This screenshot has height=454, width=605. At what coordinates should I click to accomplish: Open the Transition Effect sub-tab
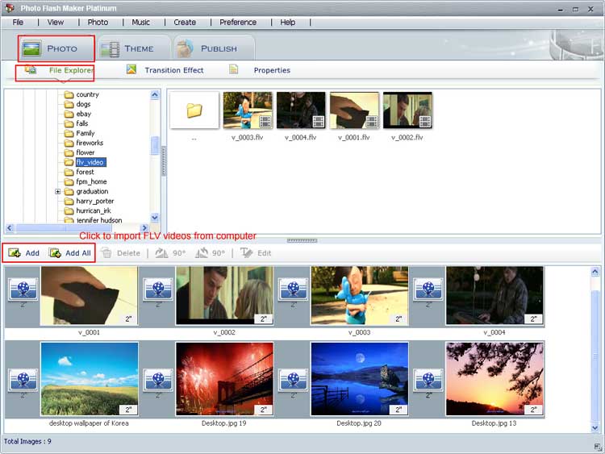pos(165,70)
